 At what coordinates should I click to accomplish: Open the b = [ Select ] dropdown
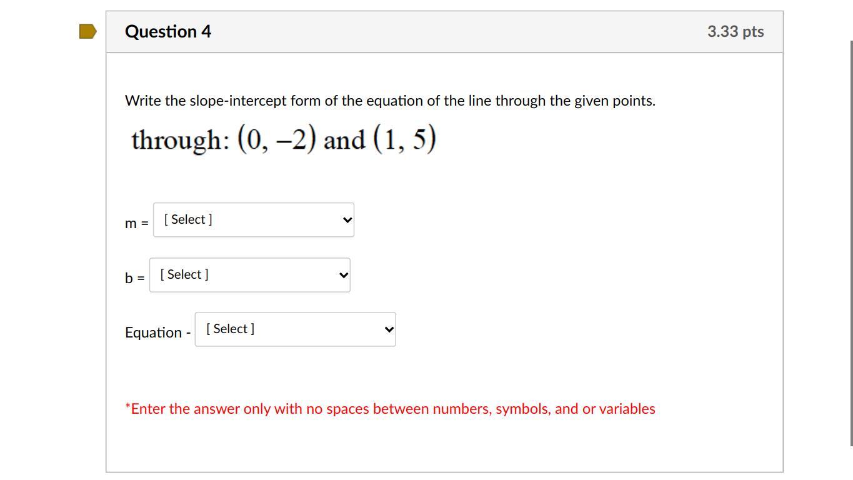(250, 275)
